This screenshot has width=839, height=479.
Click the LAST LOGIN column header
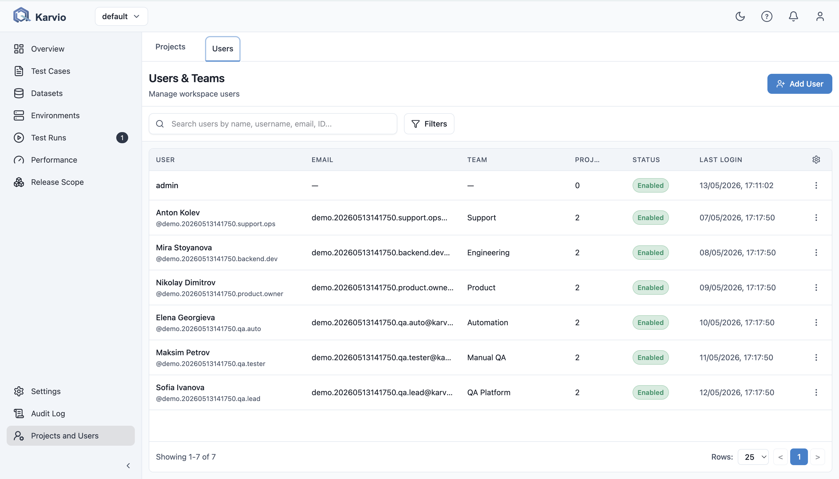(x=721, y=160)
